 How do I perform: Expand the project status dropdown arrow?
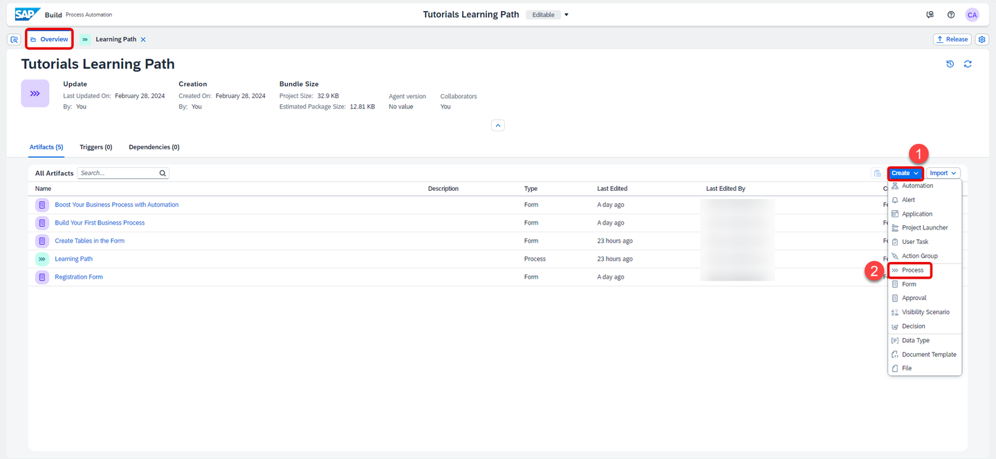[x=566, y=15]
